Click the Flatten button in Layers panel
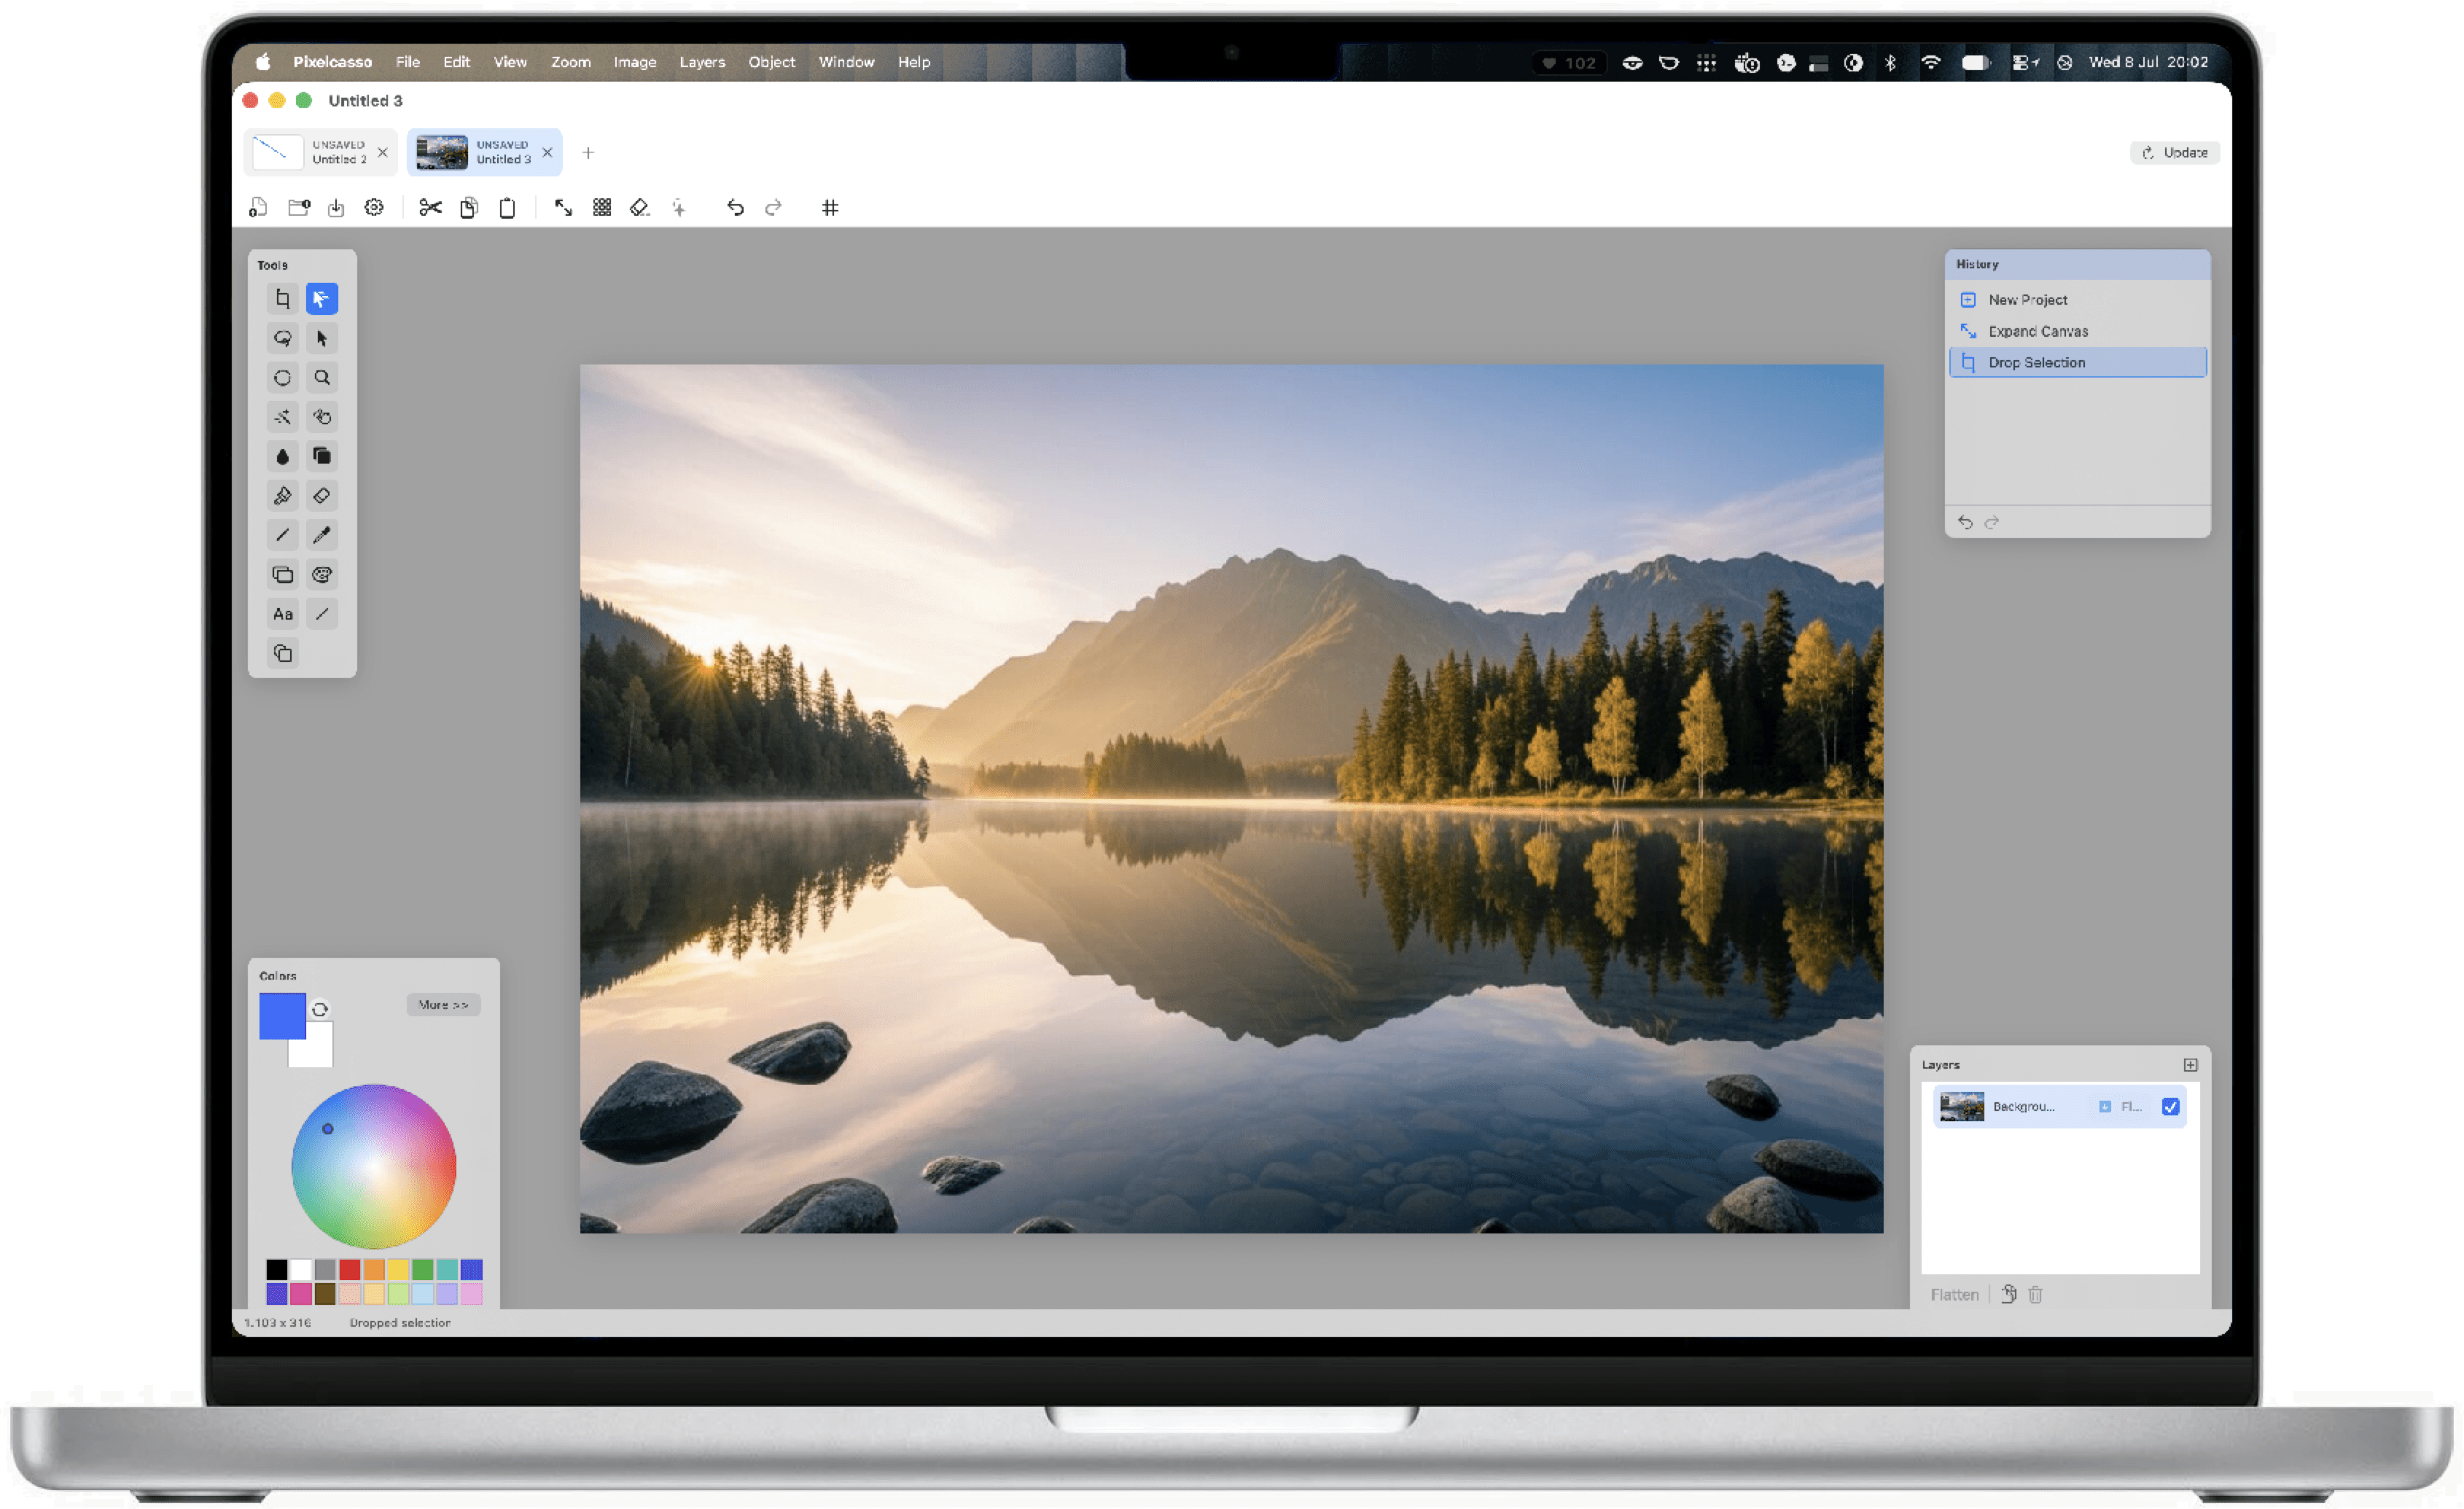This screenshot has height=1509, width=2464. [x=1954, y=1295]
